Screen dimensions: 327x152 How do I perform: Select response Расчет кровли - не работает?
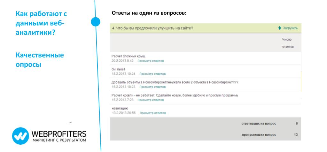coord(175,95)
